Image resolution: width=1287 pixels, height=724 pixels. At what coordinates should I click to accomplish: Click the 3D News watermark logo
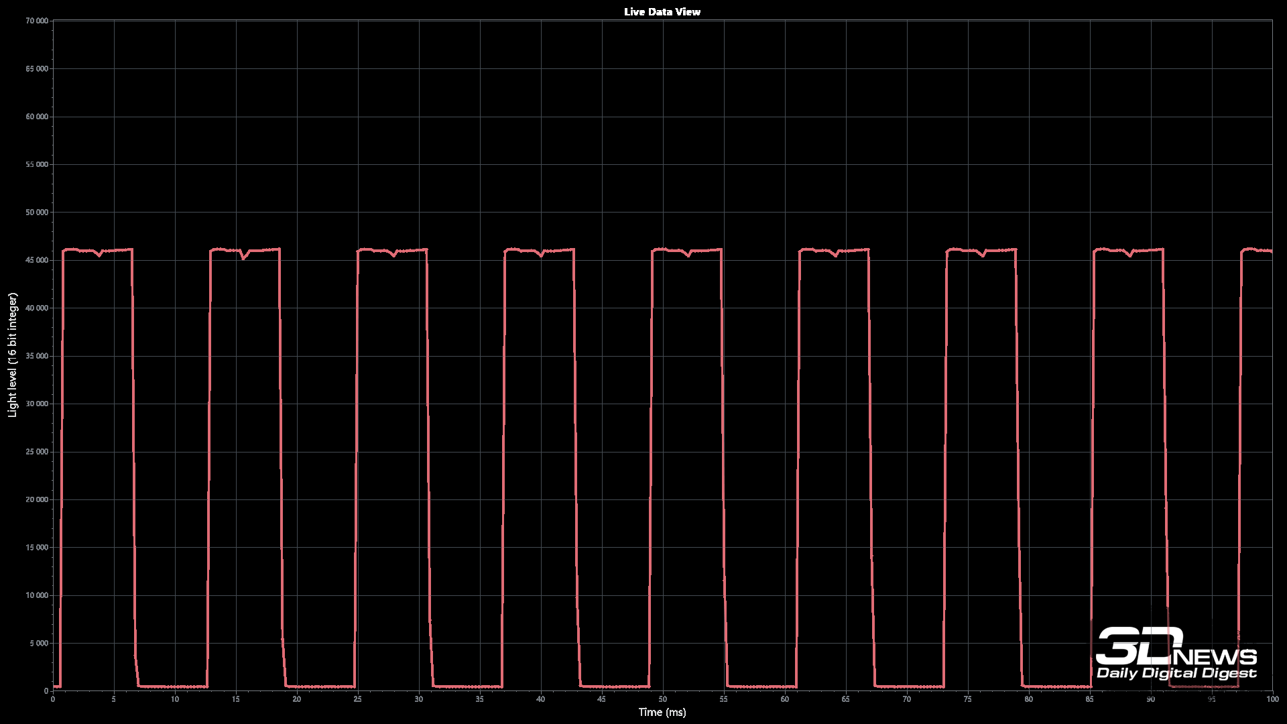1175,647
